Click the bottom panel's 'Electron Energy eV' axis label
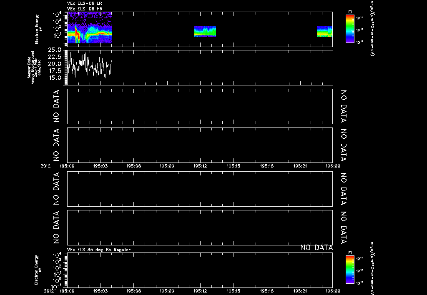 pyautogui.click(x=39, y=270)
